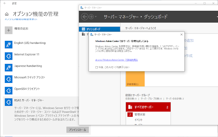
Task: Click the Japanese handwriting icon
Action: click(9, 68)
